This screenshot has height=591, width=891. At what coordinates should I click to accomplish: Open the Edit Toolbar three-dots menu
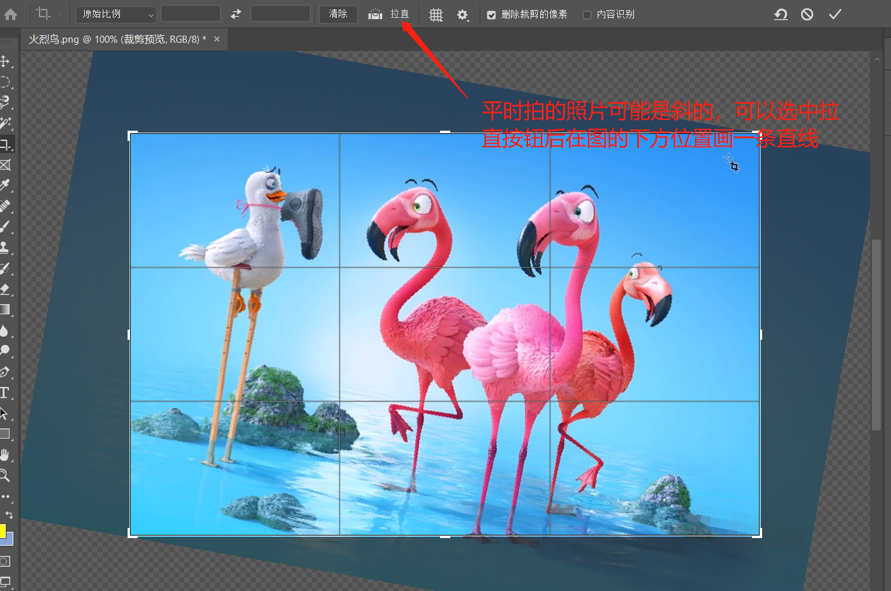tap(5, 496)
